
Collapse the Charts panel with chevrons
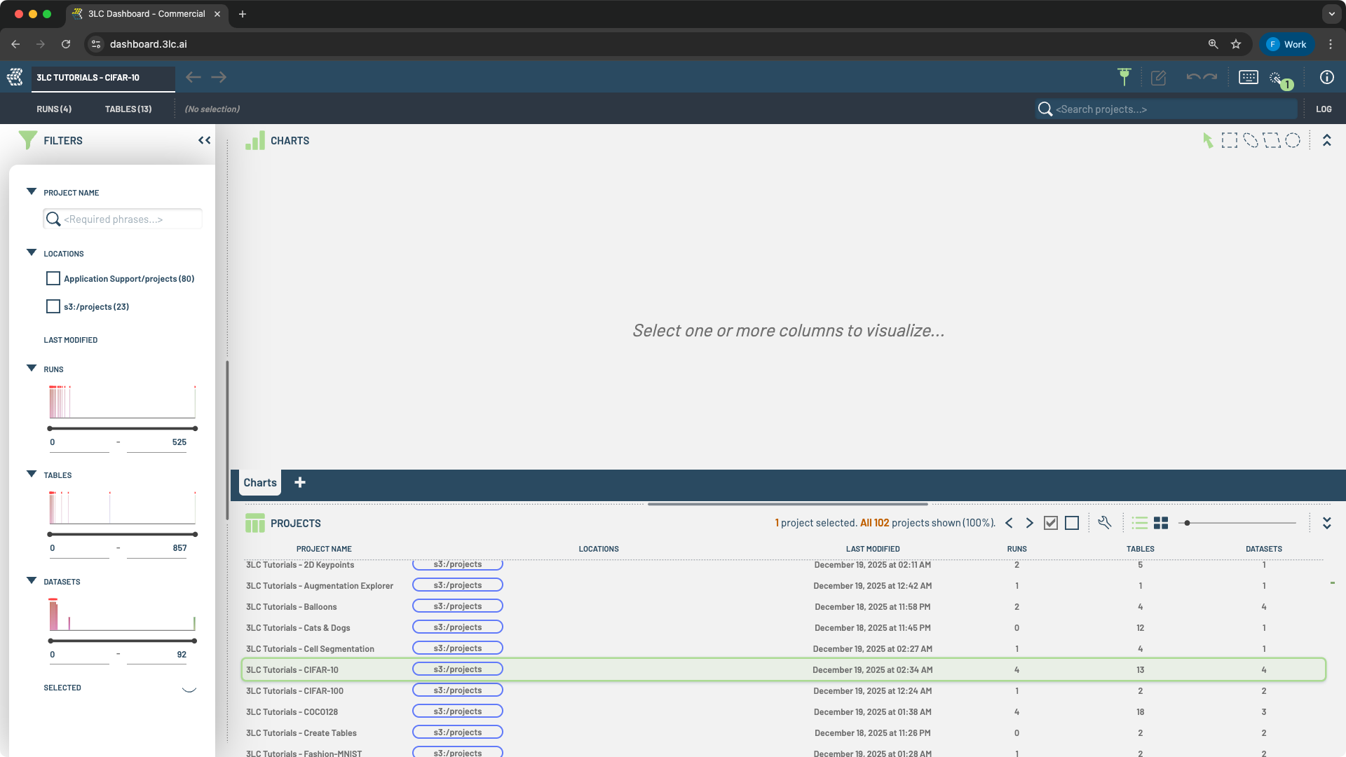pyautogui.click(x=1326, y=141)
